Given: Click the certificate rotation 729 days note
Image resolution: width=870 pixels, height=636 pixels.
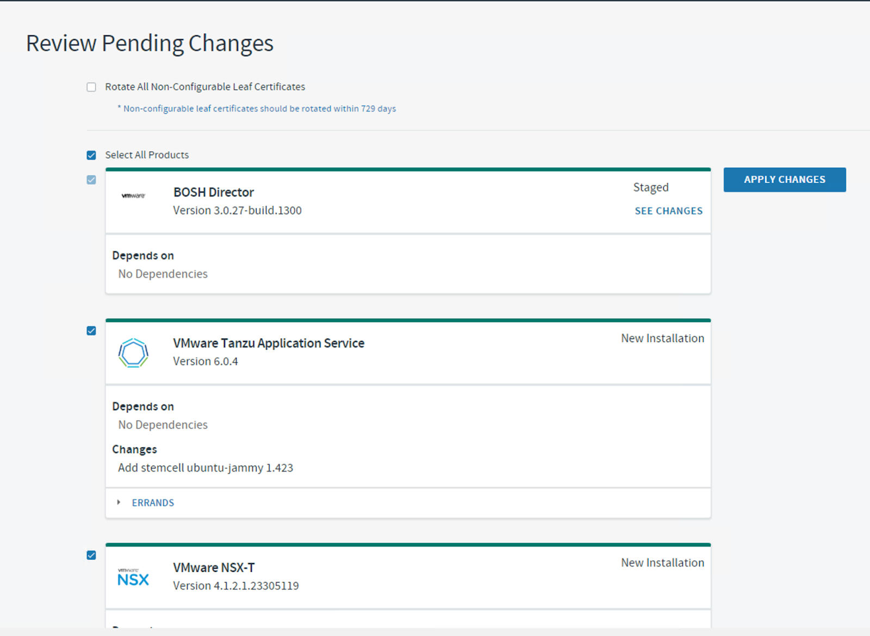Looking at the screenshot, I should pos(257,109).
